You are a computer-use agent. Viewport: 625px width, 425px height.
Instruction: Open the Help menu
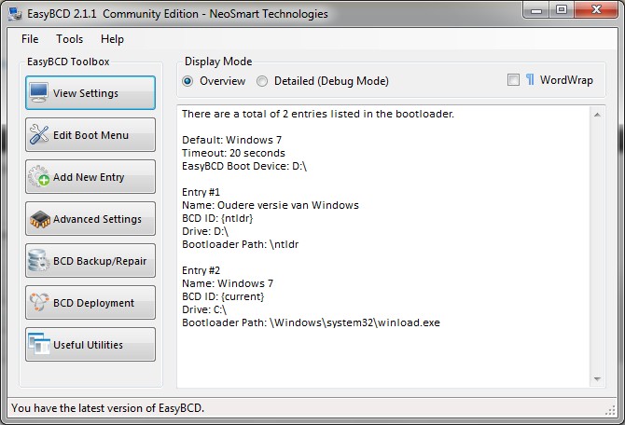(112, 39)
